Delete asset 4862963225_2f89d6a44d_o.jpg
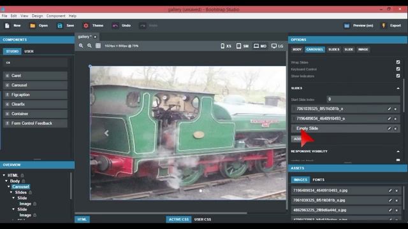The image size is (408, 229). pos(397,211)
